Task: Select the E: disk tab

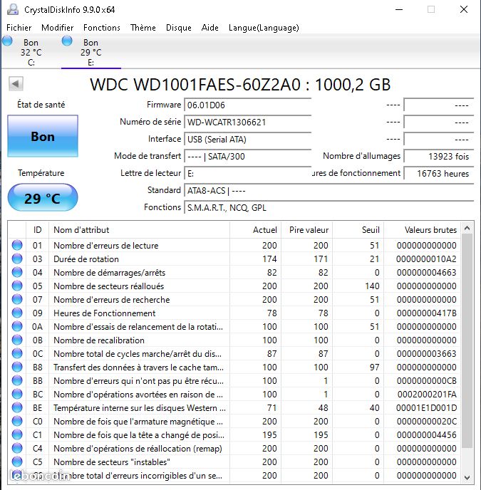Action: coord(90,52)
